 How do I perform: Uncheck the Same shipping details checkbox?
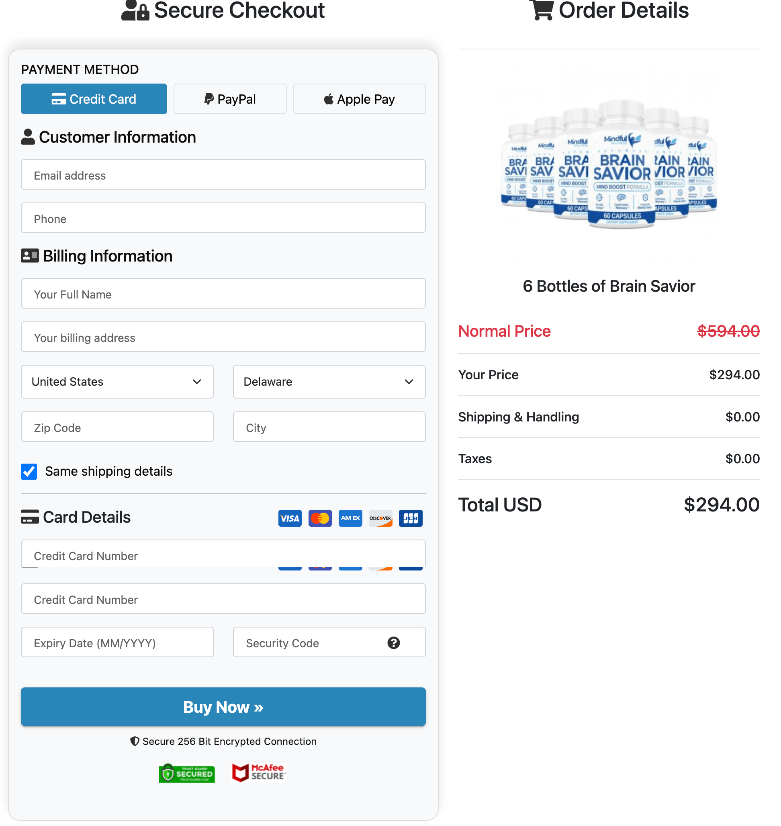click(x=29, y=471)
